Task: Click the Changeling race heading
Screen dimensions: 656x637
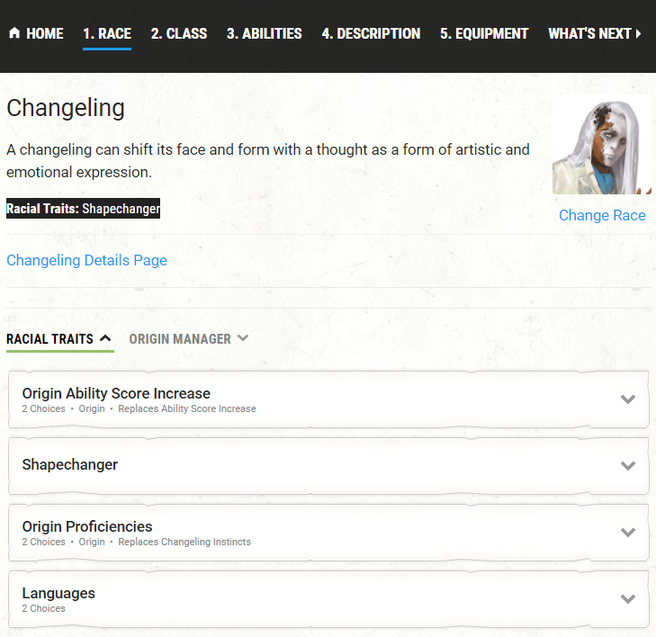Action: (x=66, y=108)
